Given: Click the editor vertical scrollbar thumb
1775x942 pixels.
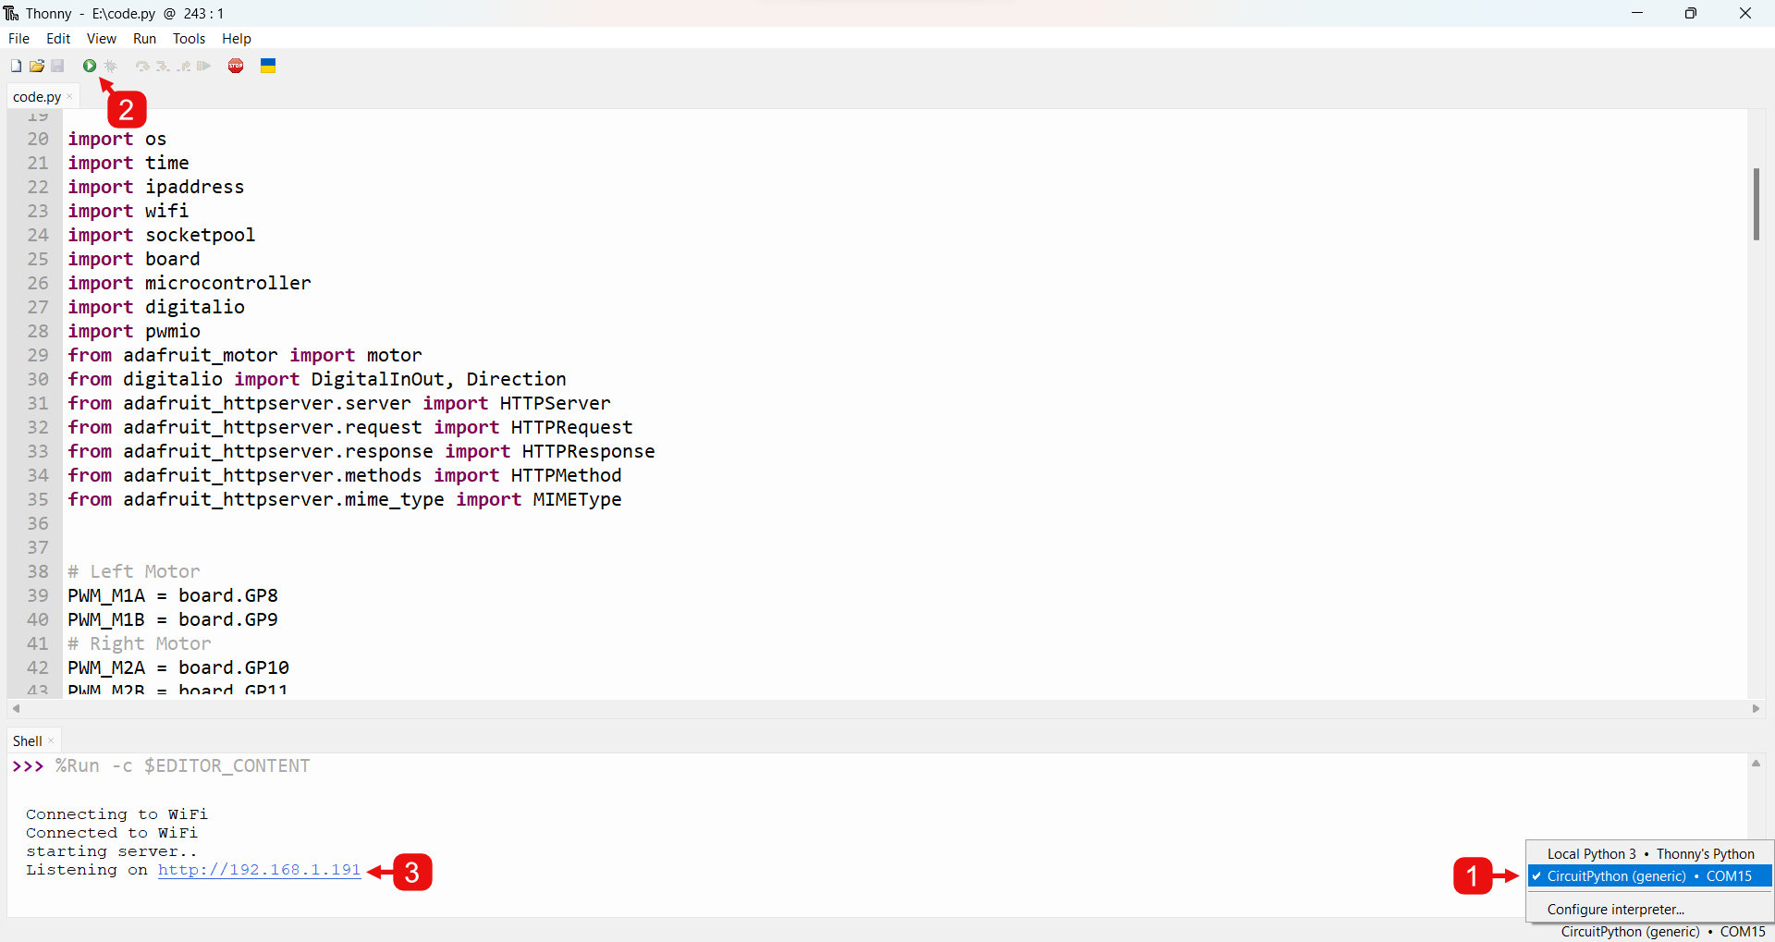Looking at the screenshot, I should tap(1756, 203).
